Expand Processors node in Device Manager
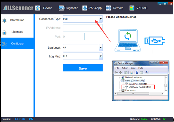 (x=120, y=91)
